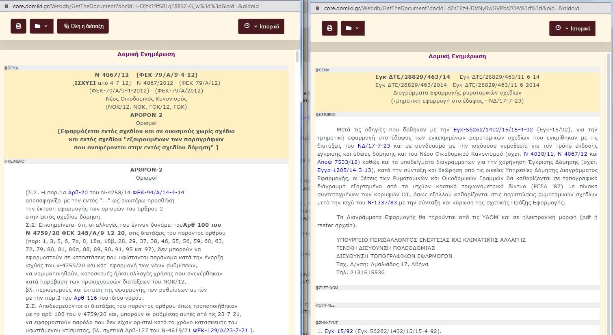Click '@ΣΥΝ-ΛΕΞ.' section label

click(x=326, y=305)
